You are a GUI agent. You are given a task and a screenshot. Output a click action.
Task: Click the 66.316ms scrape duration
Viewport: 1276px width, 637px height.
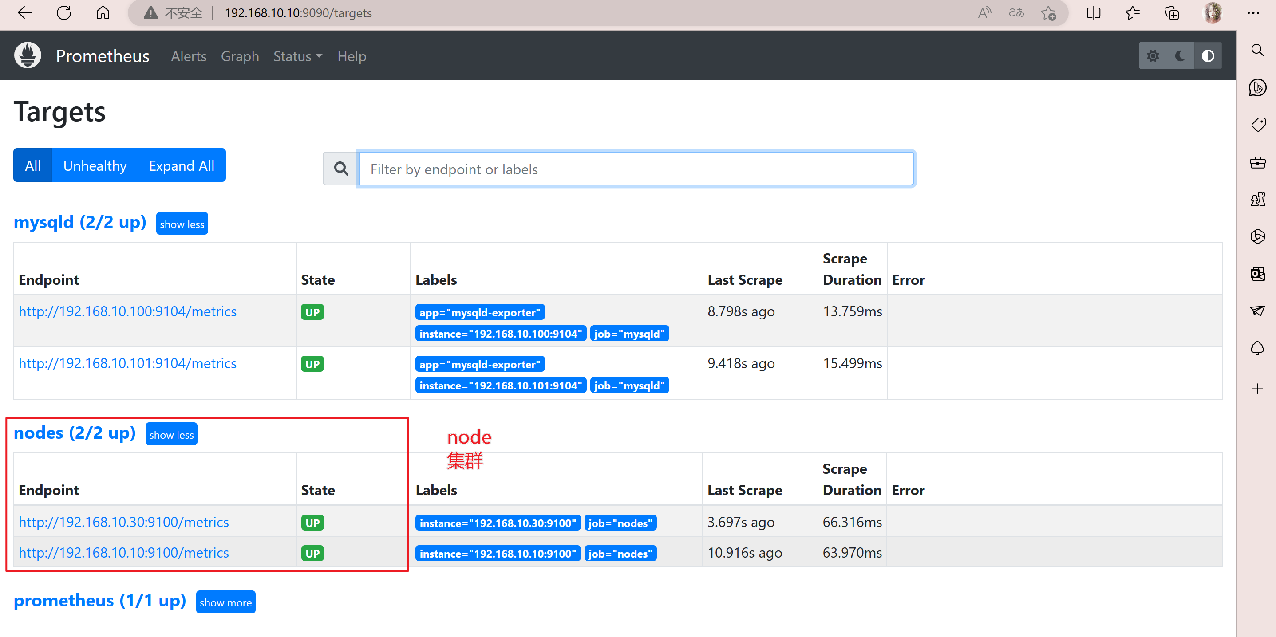pyautogui.click(x=852, y=522)
